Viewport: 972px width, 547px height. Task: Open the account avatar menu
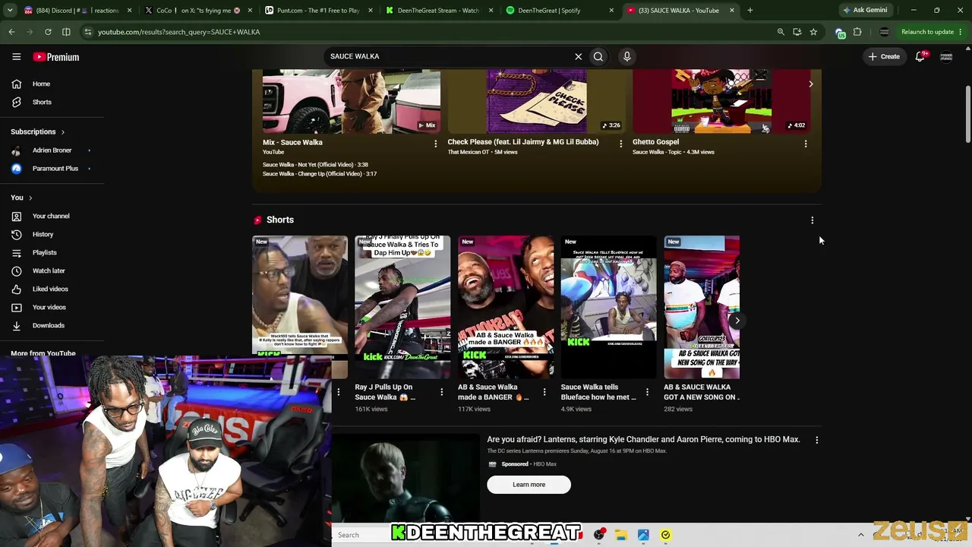pyautogui.click(x=946, y=56)
